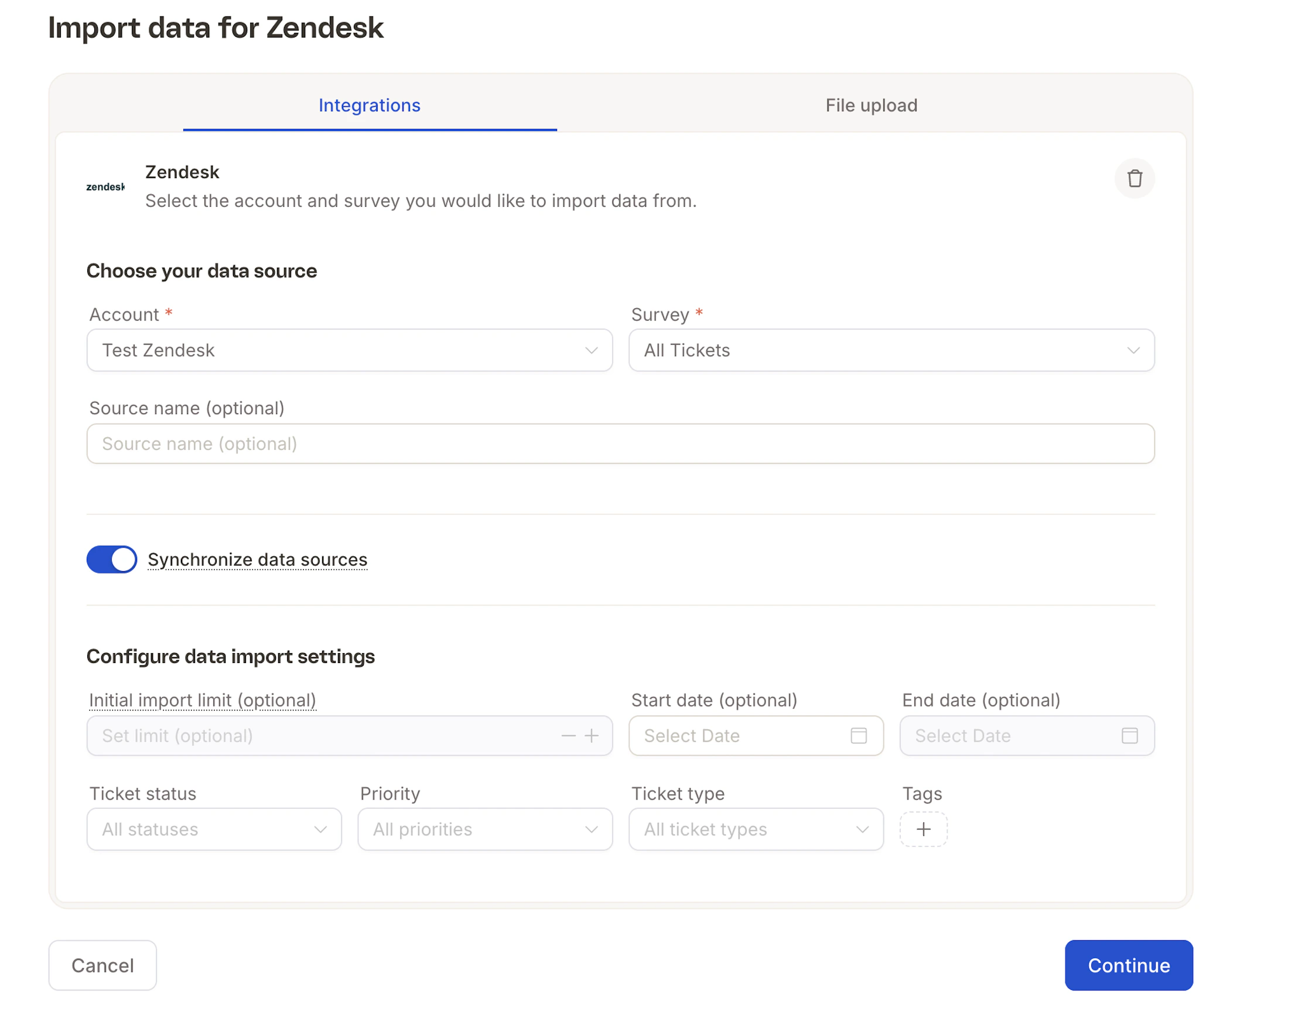Click the 'Source name (optional)' label above field

[x=187, y=408]
